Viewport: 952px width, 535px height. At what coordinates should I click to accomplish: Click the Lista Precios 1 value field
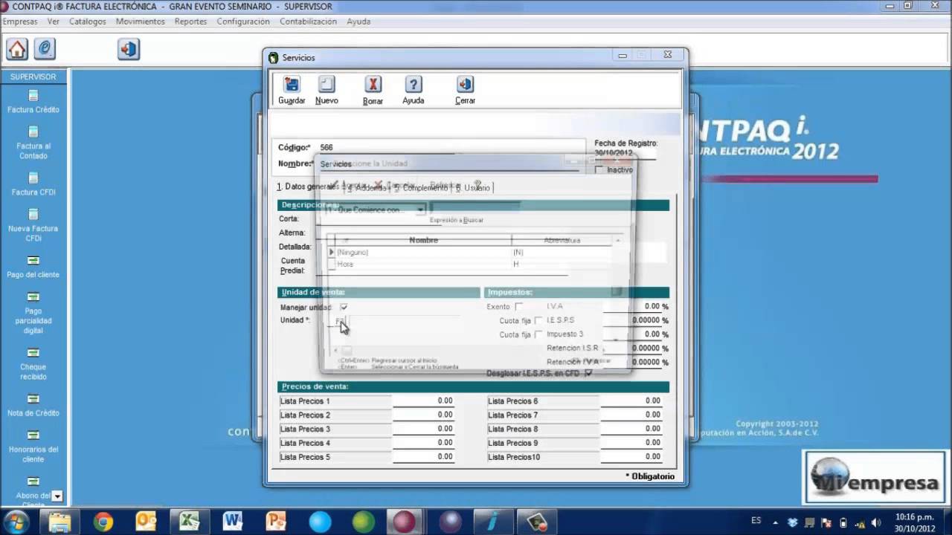point(423,401)
